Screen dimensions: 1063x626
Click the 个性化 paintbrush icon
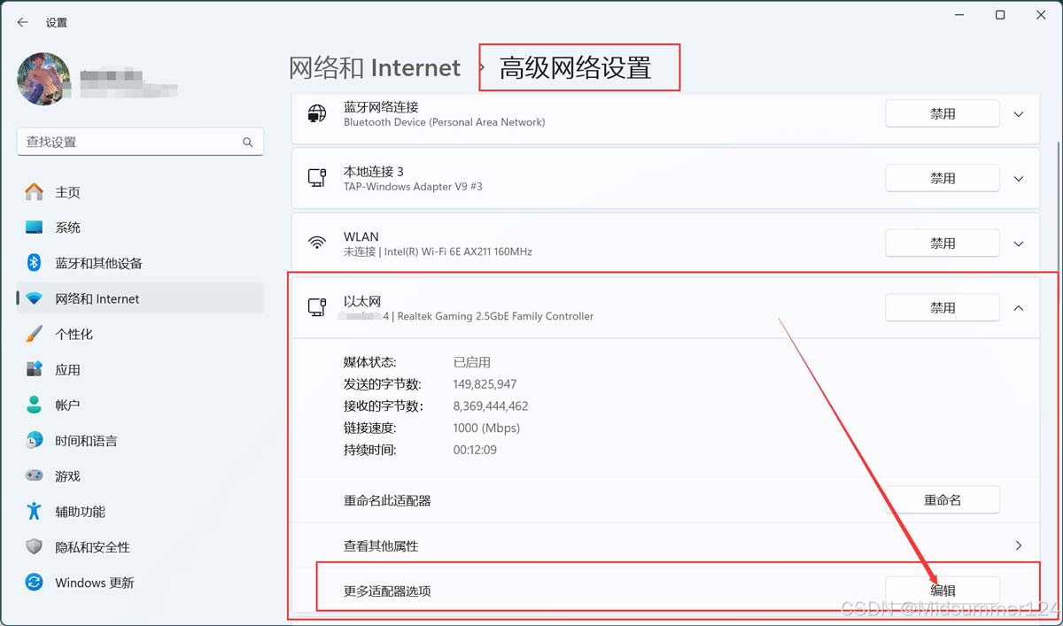tap(34, 334)
